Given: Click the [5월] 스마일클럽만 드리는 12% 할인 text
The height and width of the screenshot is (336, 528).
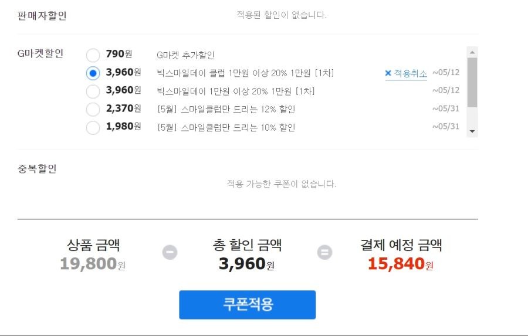Looking at the screenshot, I should [226, 110].
